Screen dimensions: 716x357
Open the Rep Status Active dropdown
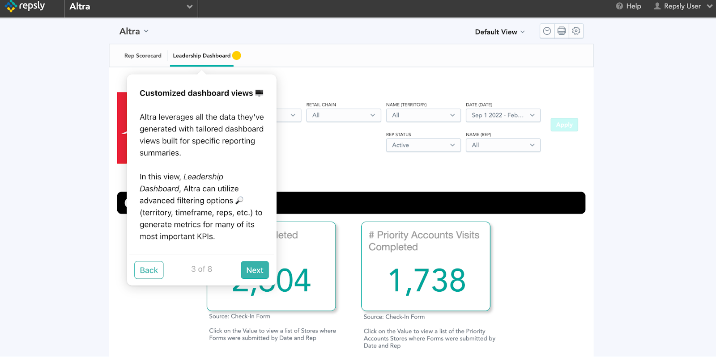pos(423,145)
